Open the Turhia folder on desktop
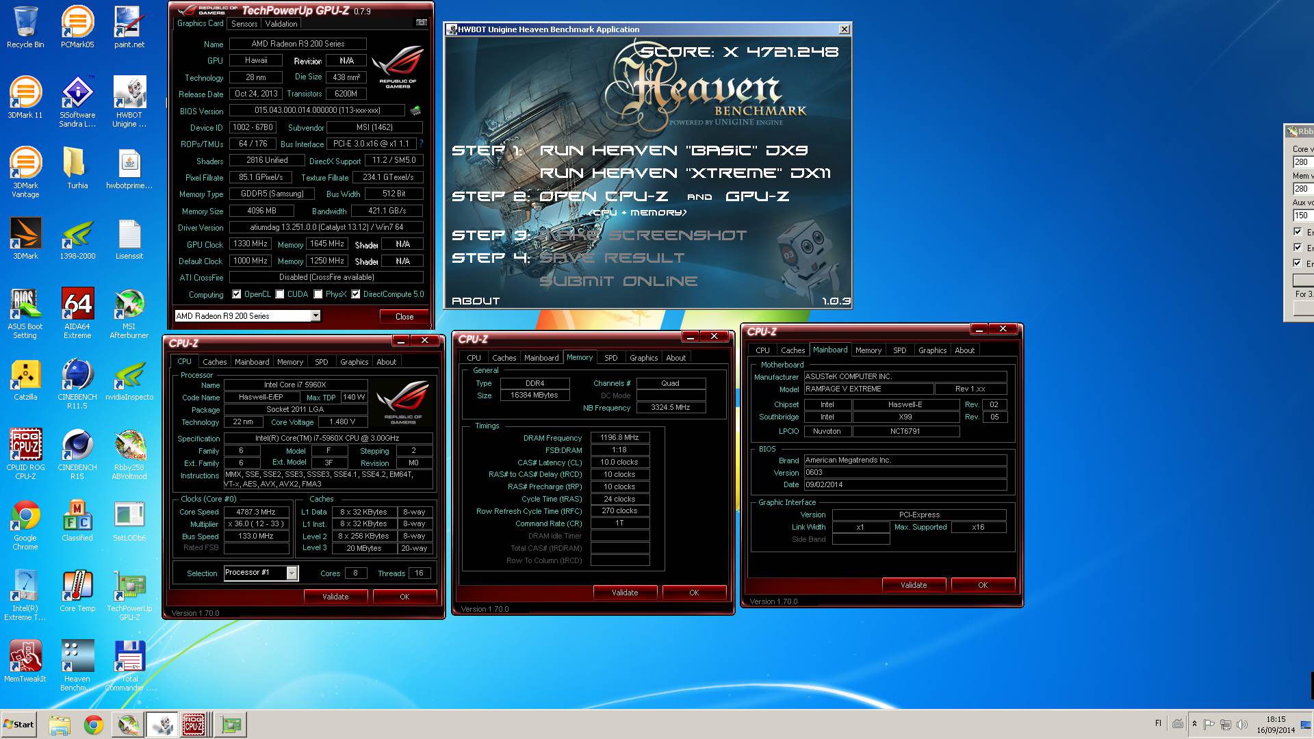 tap(77, 168)
